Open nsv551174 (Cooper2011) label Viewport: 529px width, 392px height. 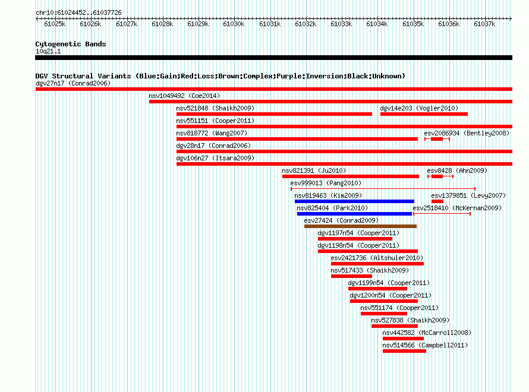tap(399, 308)
